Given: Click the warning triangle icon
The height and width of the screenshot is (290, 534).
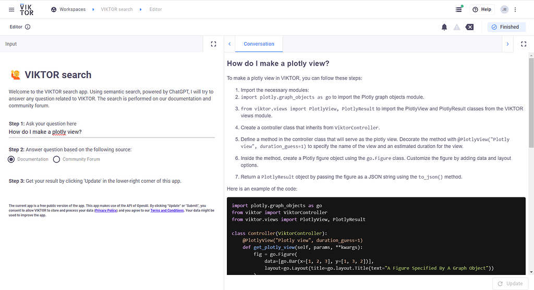Looking at the screenshot, I should [x=457, y=27].
